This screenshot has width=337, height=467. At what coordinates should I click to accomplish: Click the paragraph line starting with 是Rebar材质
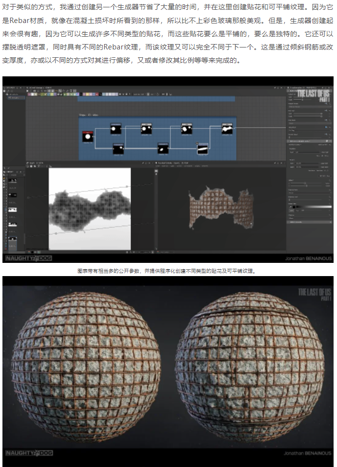click(168, 21)
